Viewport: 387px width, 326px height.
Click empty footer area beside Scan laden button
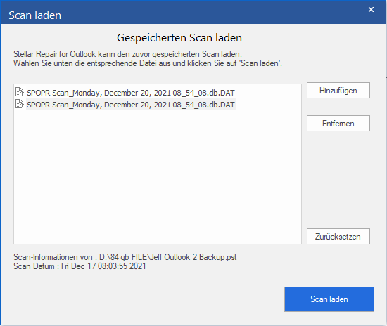click(x=148, y=299)
